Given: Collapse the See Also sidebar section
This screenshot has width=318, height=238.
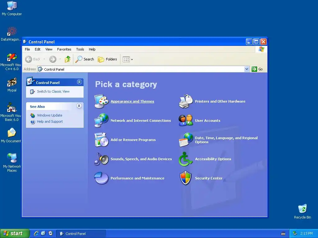Looking at the screenshot, I should 79,106.
